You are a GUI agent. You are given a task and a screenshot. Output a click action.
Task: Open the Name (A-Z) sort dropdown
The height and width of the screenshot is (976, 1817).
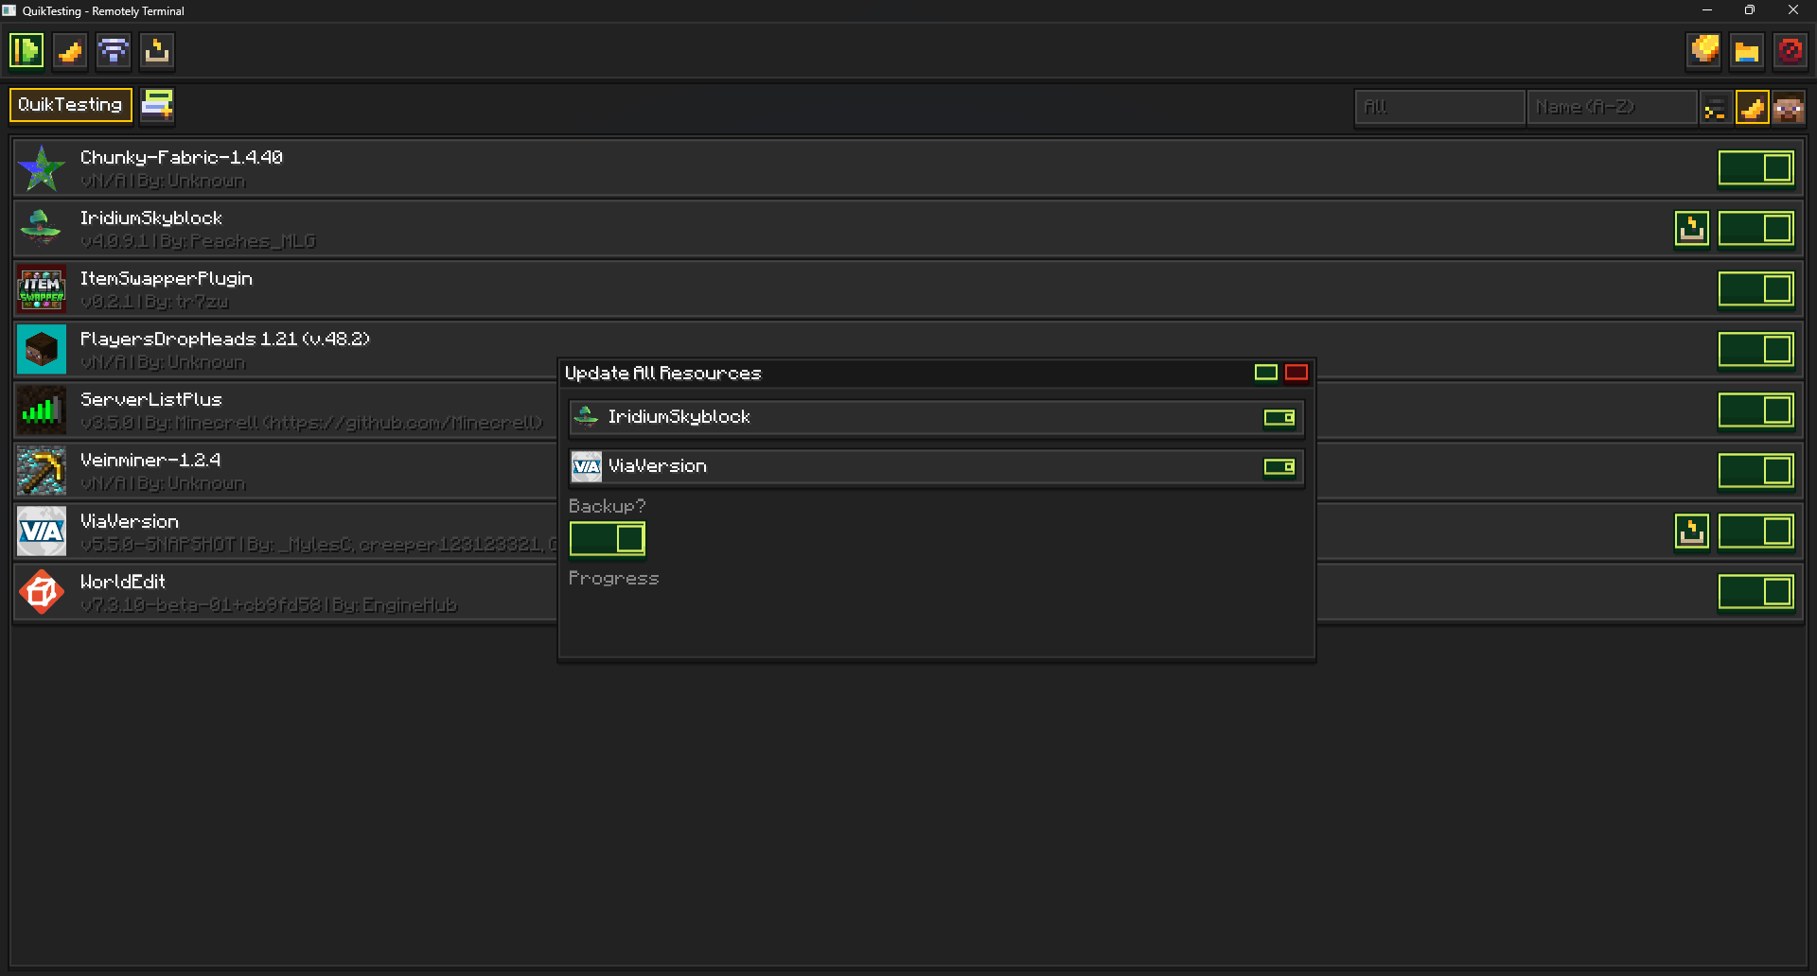(1612, 108)
